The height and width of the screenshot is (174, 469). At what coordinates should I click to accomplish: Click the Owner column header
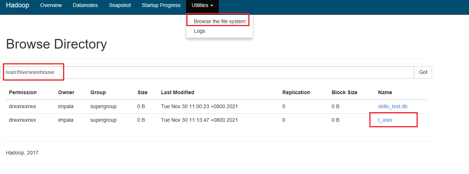[66, 92]
